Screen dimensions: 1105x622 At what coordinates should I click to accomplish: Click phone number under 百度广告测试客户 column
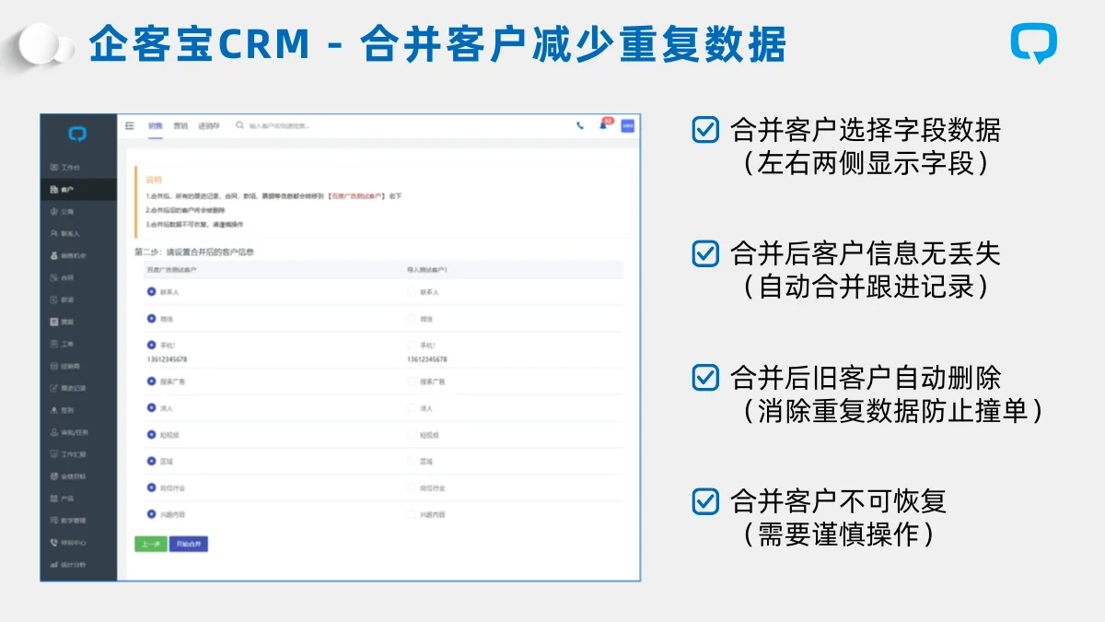(x=167, y=359)
